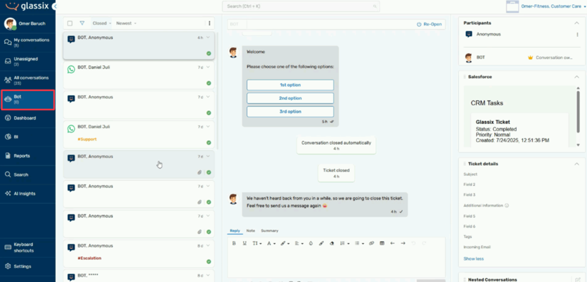Screen dimensions: 587x282
Task: Open the font size dropdown
Action: (x=257, y=243)
